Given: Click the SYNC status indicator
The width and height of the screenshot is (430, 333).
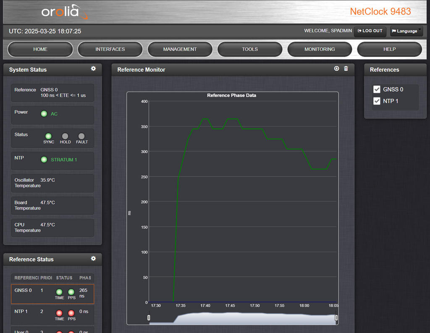Looking at the screenshot, I should point(49,136).
